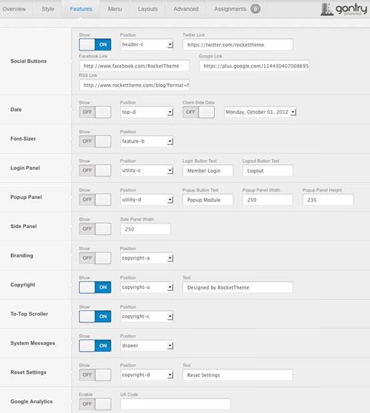Click the Popup Panel row label
This screenshot has width=370, height=413.
(26, 197)
